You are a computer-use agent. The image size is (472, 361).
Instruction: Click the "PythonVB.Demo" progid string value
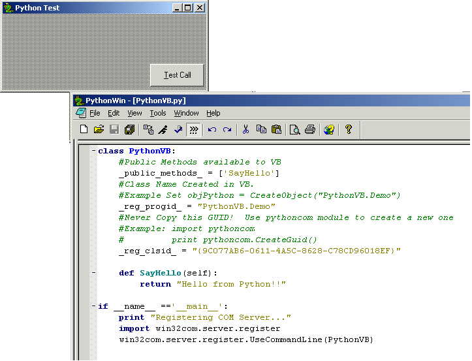pos(236,206)
